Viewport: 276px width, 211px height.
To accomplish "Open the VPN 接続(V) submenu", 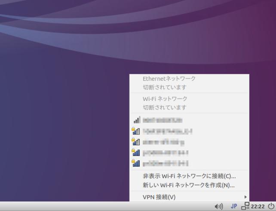I will (x=189, y=197).
